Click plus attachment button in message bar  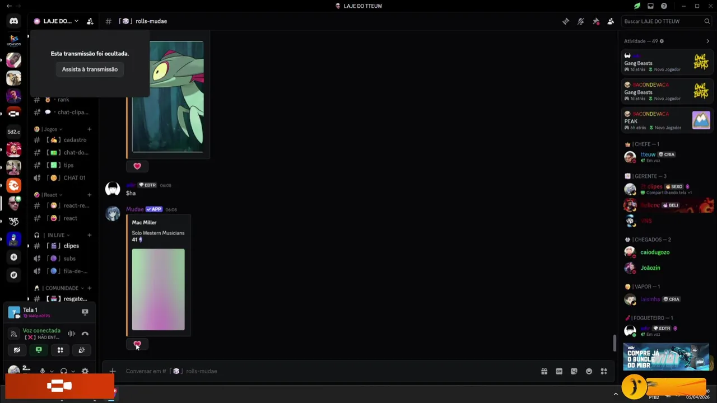pyautogui.click(x=113, y=371)
